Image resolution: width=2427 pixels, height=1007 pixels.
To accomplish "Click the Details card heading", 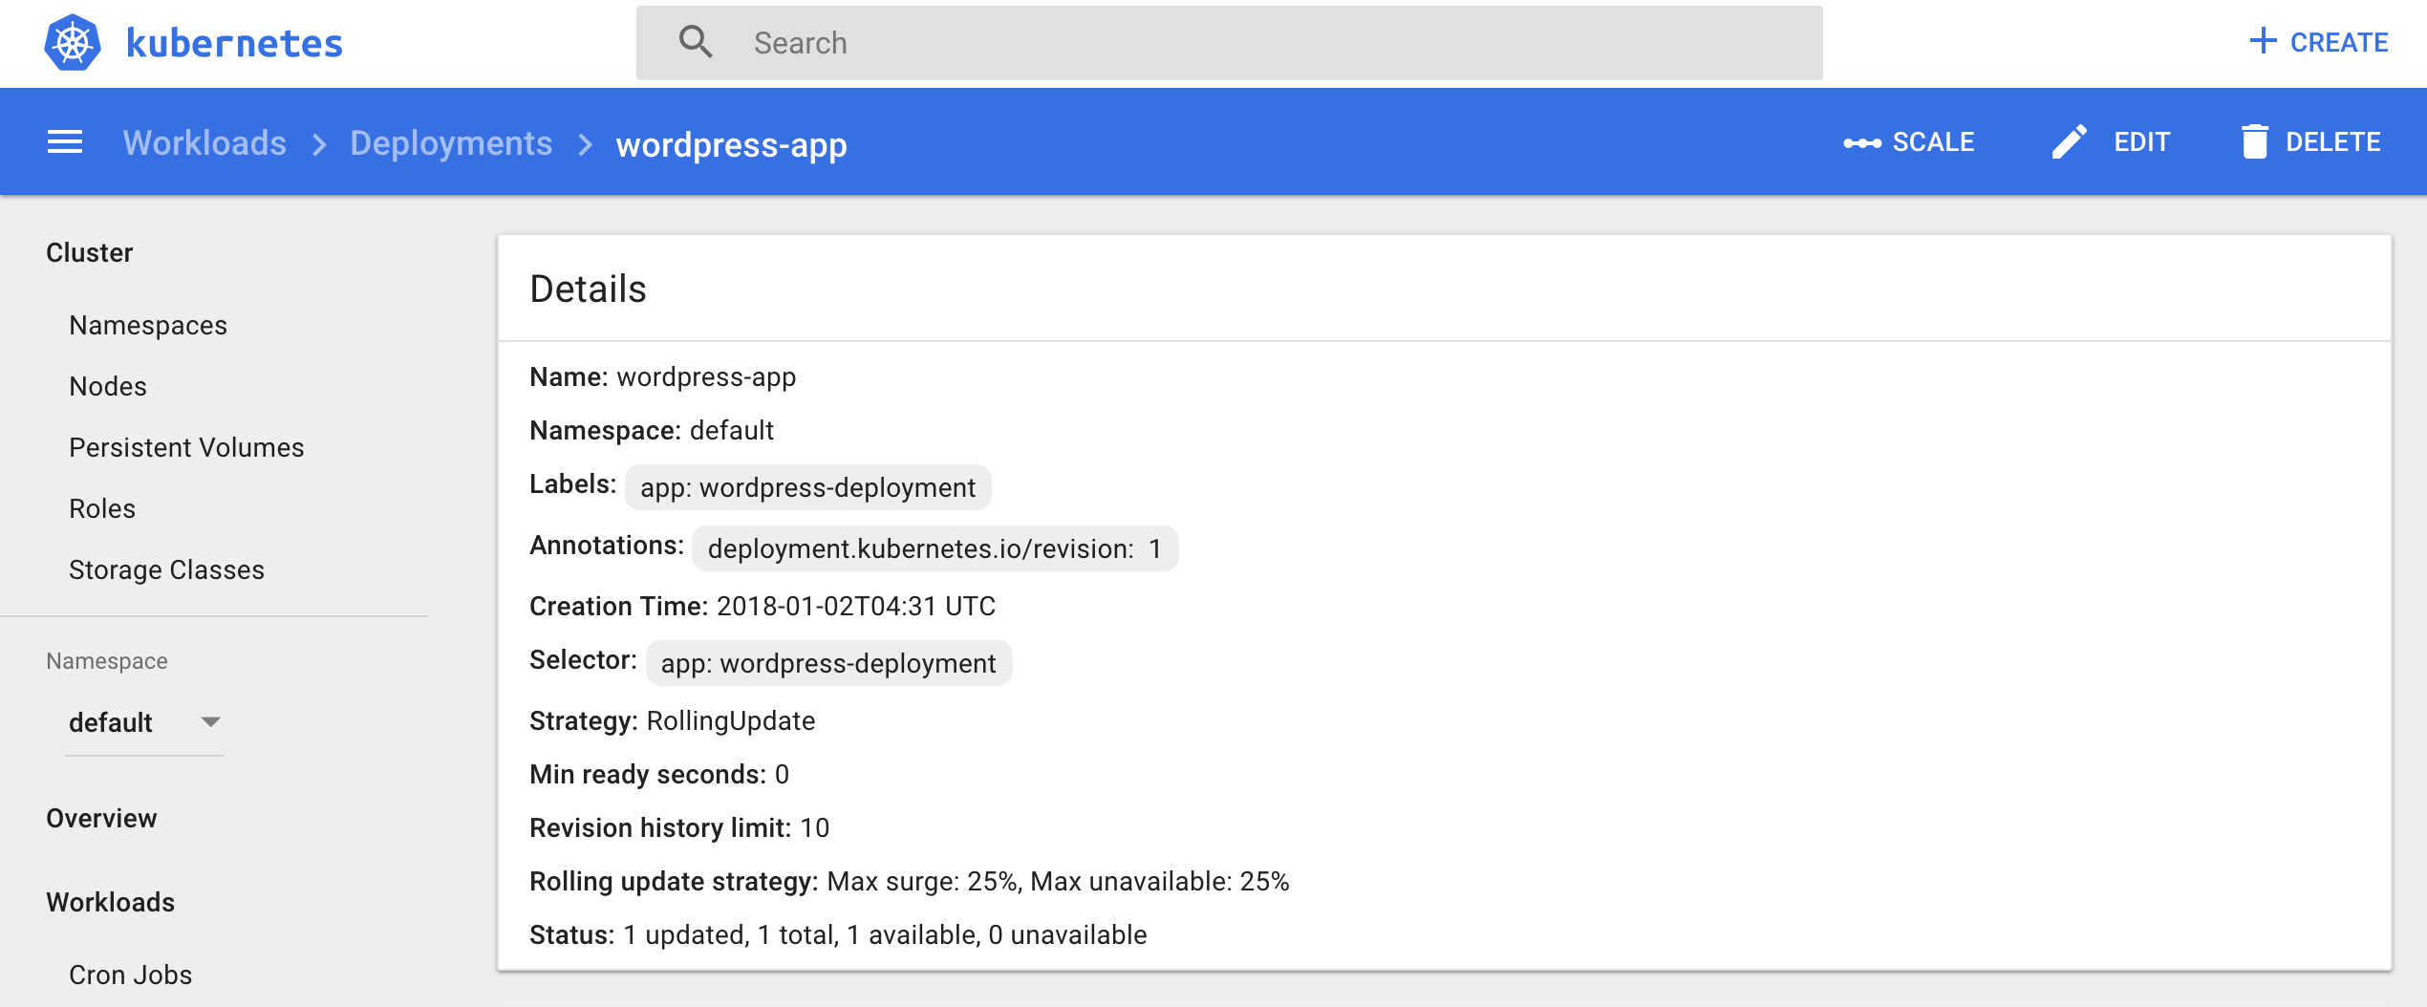I will point(588,289).
